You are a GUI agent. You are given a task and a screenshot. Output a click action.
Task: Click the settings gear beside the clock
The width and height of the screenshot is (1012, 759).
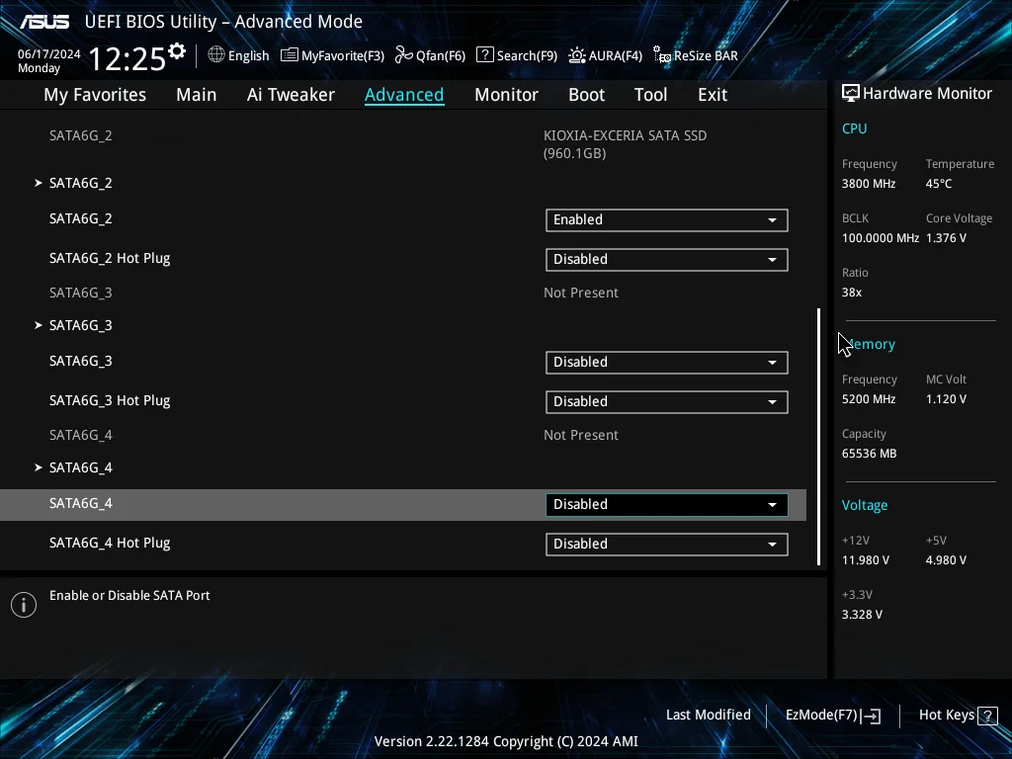[177, 51]
